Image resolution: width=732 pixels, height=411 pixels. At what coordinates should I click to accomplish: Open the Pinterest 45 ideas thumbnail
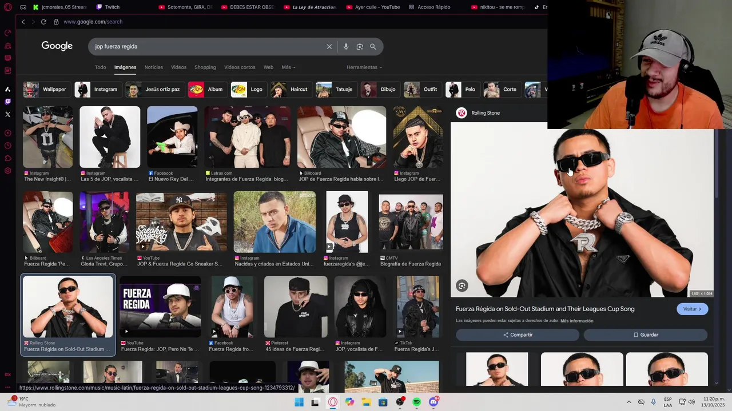click(296, 307)
